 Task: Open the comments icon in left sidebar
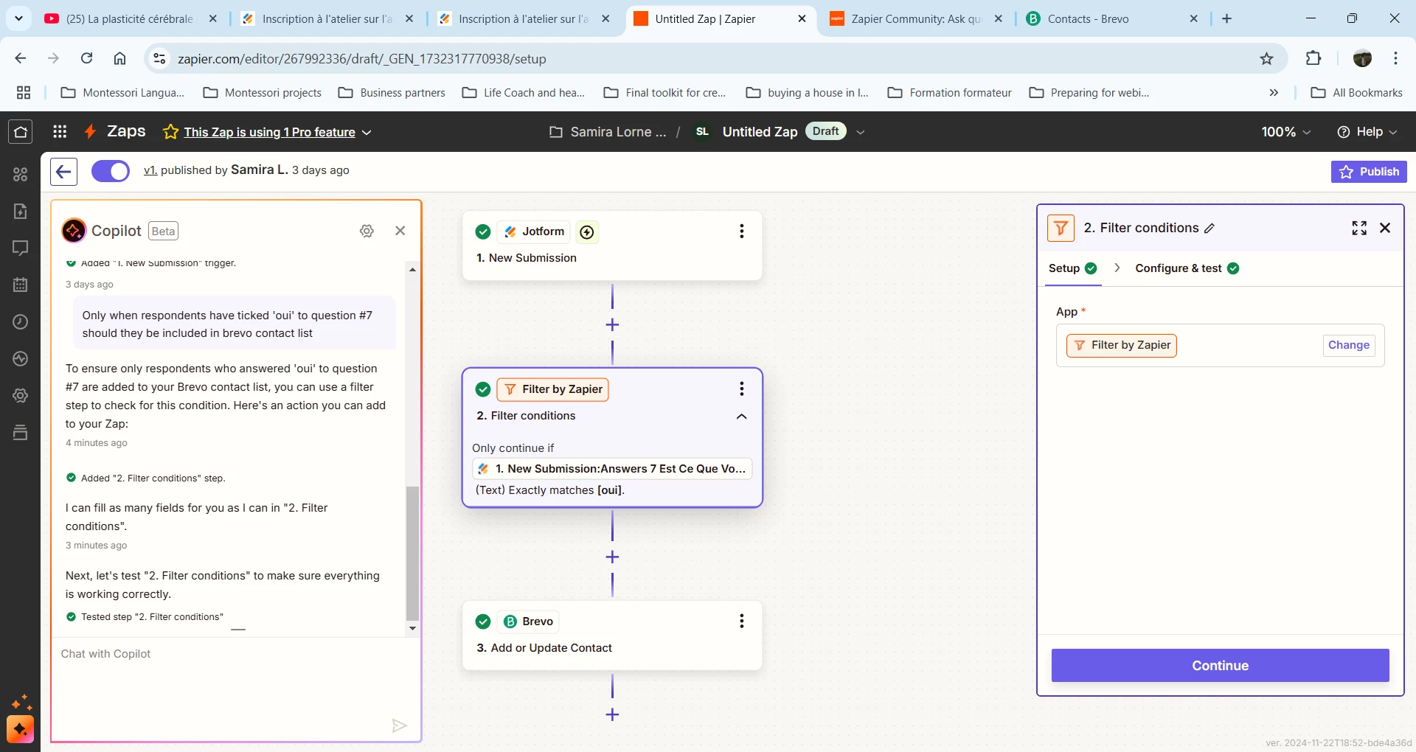pyautogui.click(x=21, y=248)
